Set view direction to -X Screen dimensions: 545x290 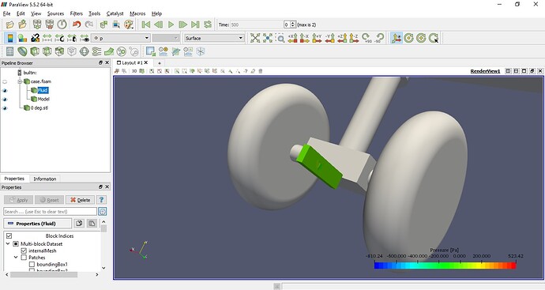click(304, 38)
